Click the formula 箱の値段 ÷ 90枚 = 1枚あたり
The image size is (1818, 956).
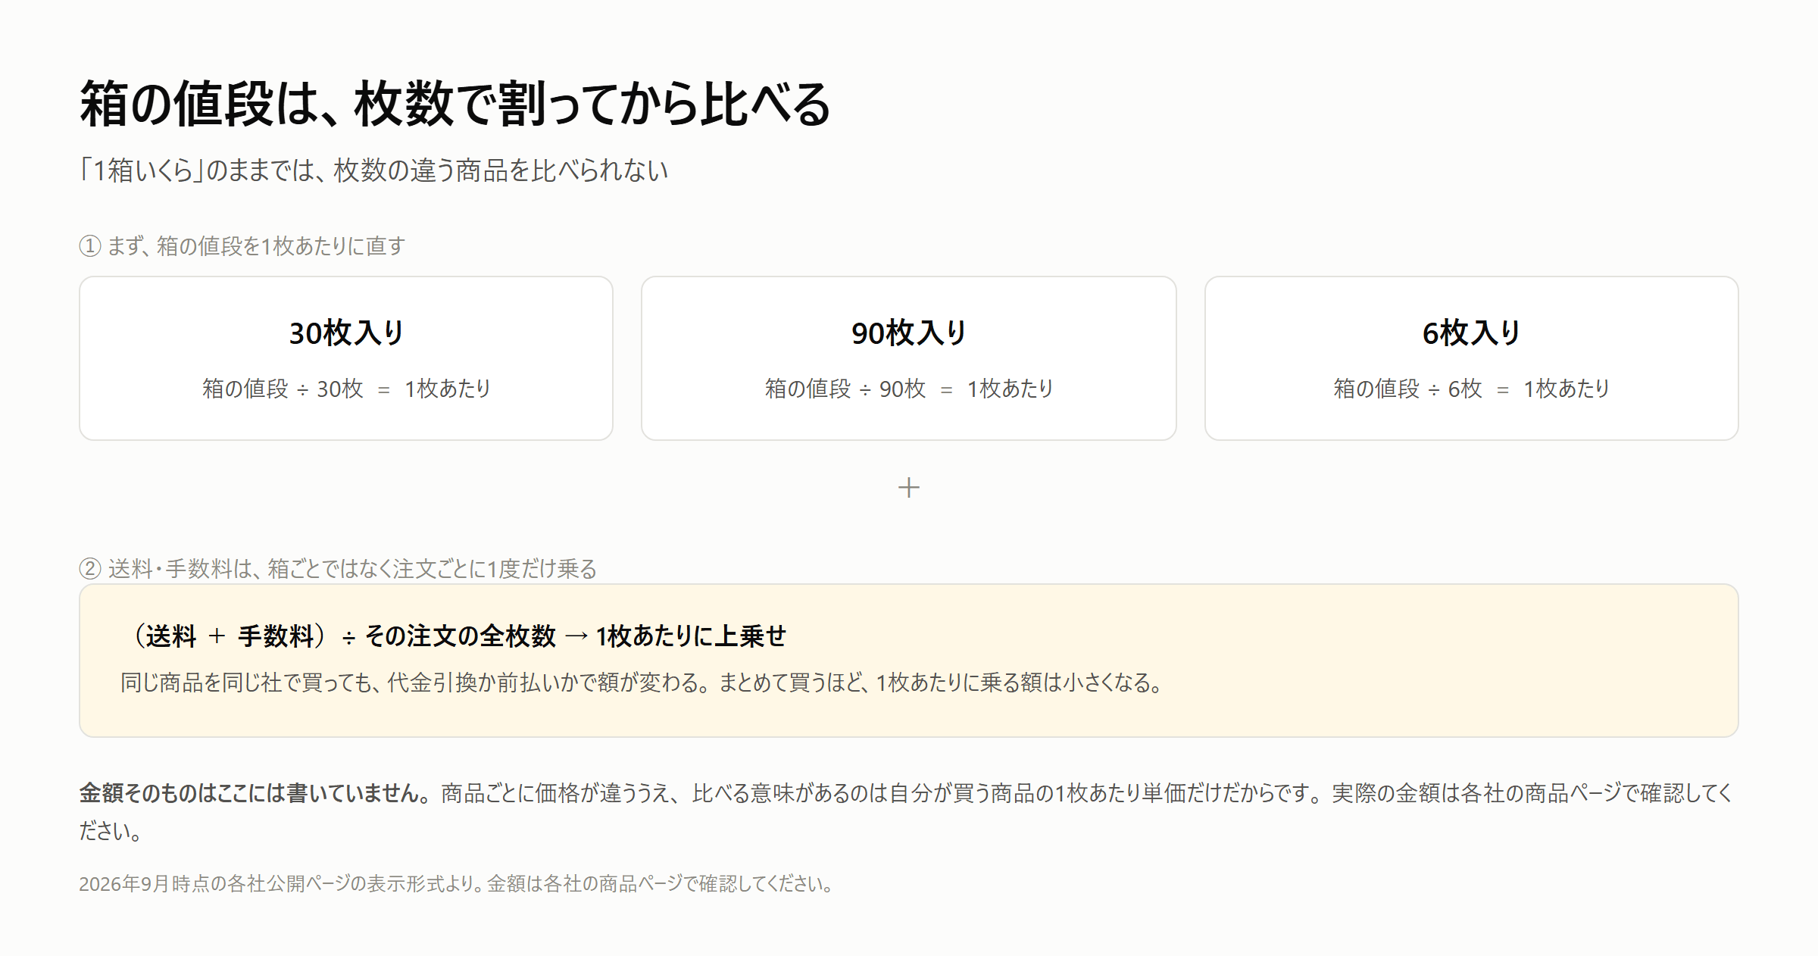click(x=909, y=389)
